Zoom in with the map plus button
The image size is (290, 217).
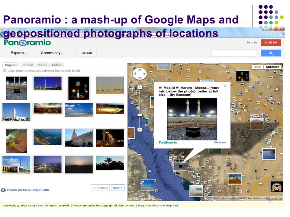coord(140,87)
